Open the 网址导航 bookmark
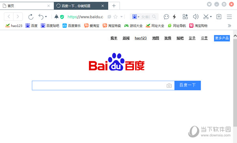Viewport: 237px width, 143px height. click(x=177, y=26)
